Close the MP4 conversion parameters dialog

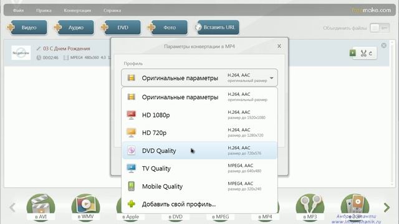point(279,46)
